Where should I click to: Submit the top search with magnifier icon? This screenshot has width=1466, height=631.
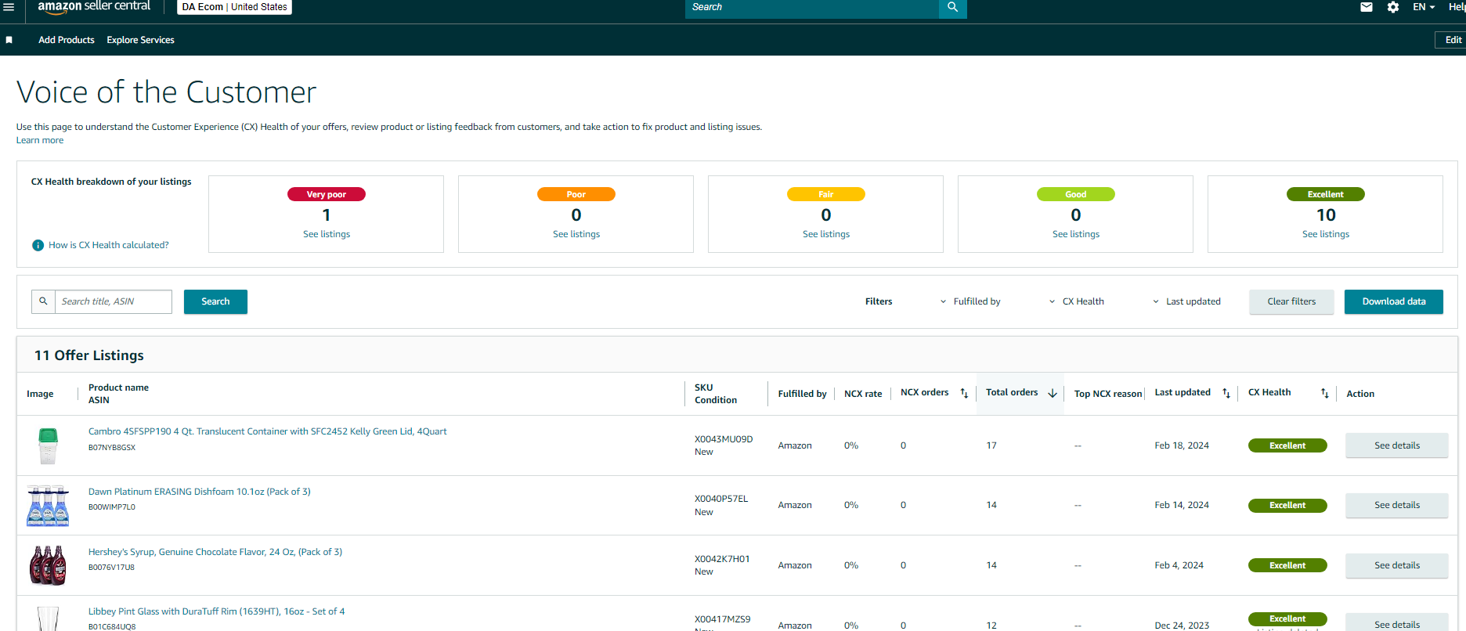pyautogui.click(x=953, y=7)
